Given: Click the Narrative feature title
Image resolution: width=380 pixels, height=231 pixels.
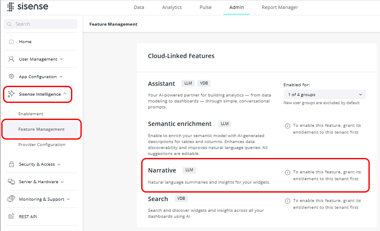Looking at the screenshot, I should 162,170.
